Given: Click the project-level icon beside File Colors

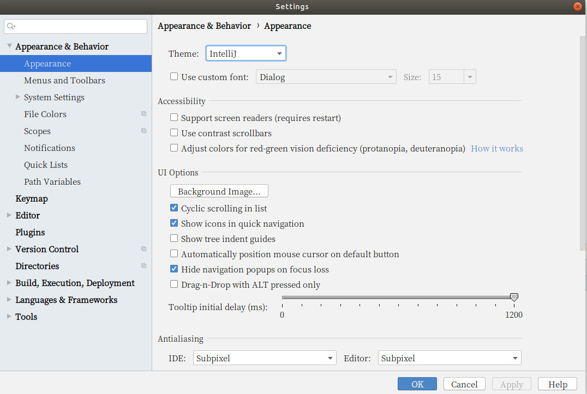Looking at the screenshot, I should coord(144,114).
